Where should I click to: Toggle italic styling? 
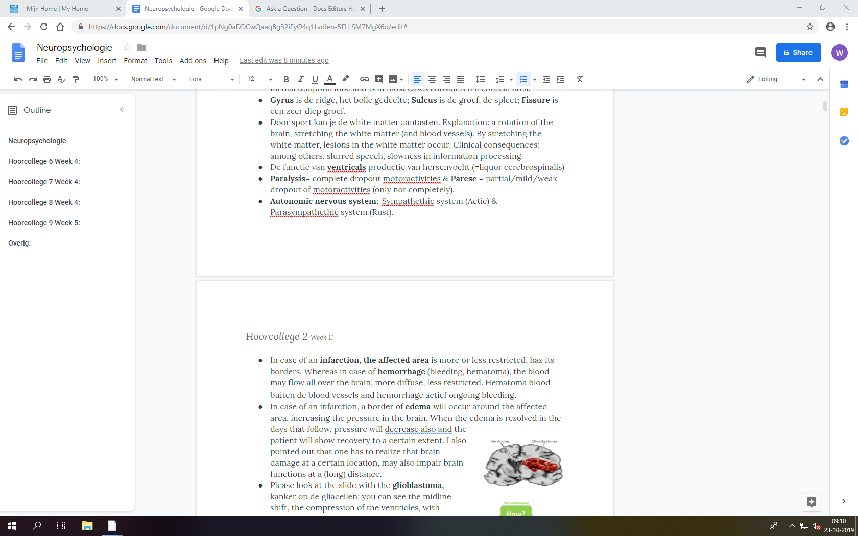click(300, 79)
